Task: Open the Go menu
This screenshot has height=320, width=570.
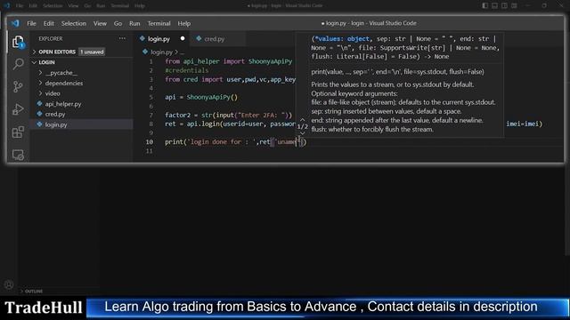Action: click(118, 23)
